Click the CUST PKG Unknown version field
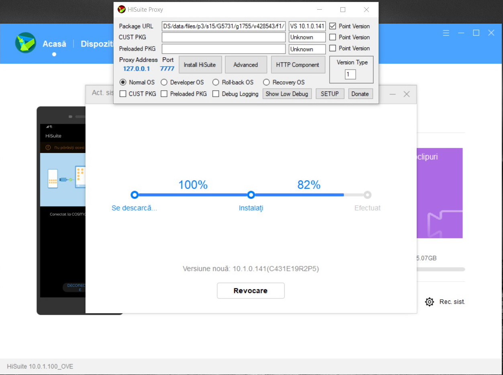Viewport: 503px width, 375px height. pos(307,37)
